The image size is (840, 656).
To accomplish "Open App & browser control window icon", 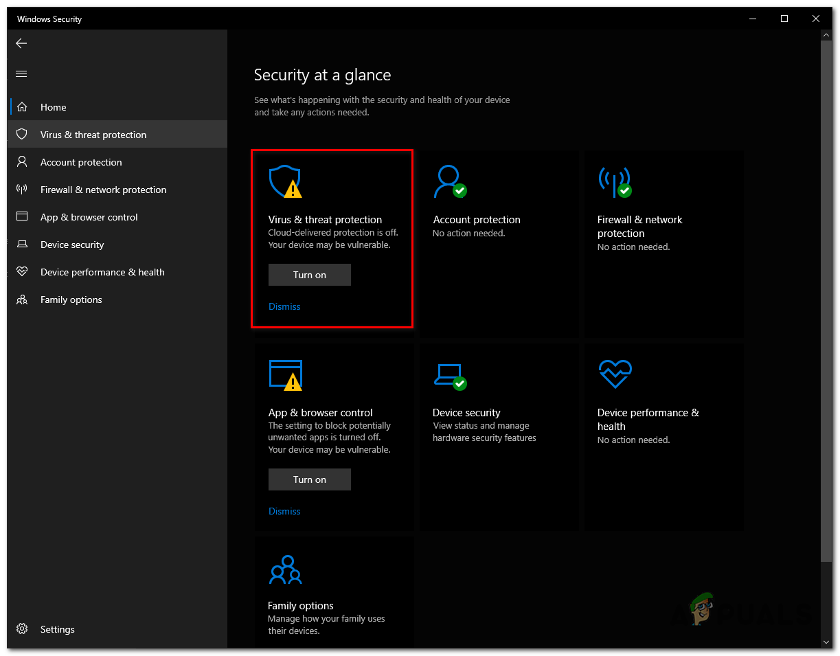I will coord(284,374).
